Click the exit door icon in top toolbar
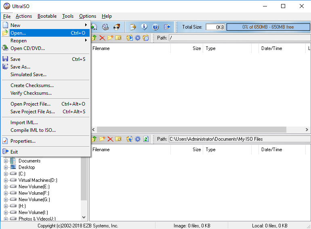Viewport: 311px width, 229px height. (167, 27)
